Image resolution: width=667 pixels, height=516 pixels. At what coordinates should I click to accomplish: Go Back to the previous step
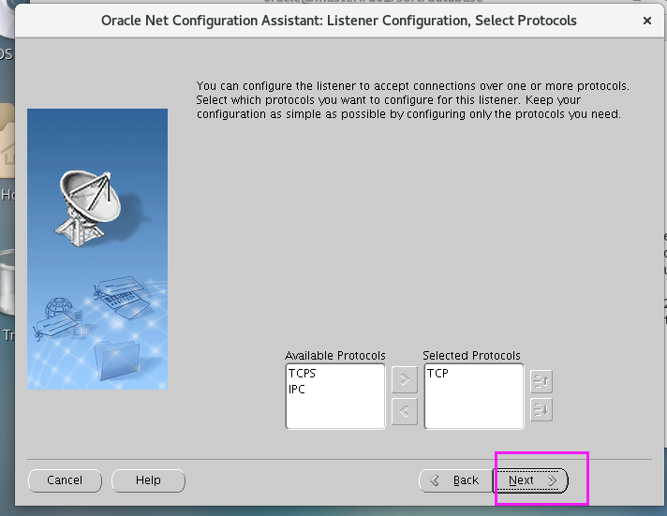pos(456,480)
